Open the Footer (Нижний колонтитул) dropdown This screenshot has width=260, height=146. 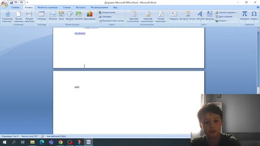click(148, 17)
